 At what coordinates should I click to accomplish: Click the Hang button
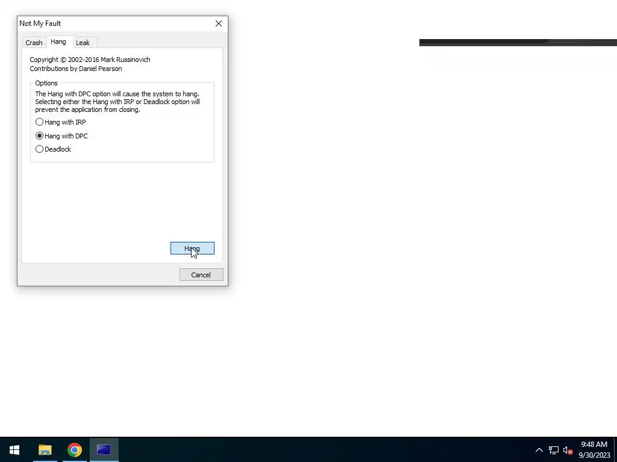click(x=192, y=248)
